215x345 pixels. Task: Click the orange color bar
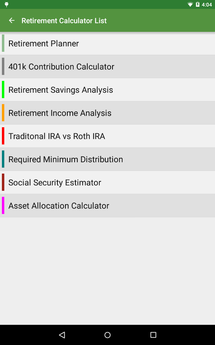pyautogui.click(x=3, y=113)
